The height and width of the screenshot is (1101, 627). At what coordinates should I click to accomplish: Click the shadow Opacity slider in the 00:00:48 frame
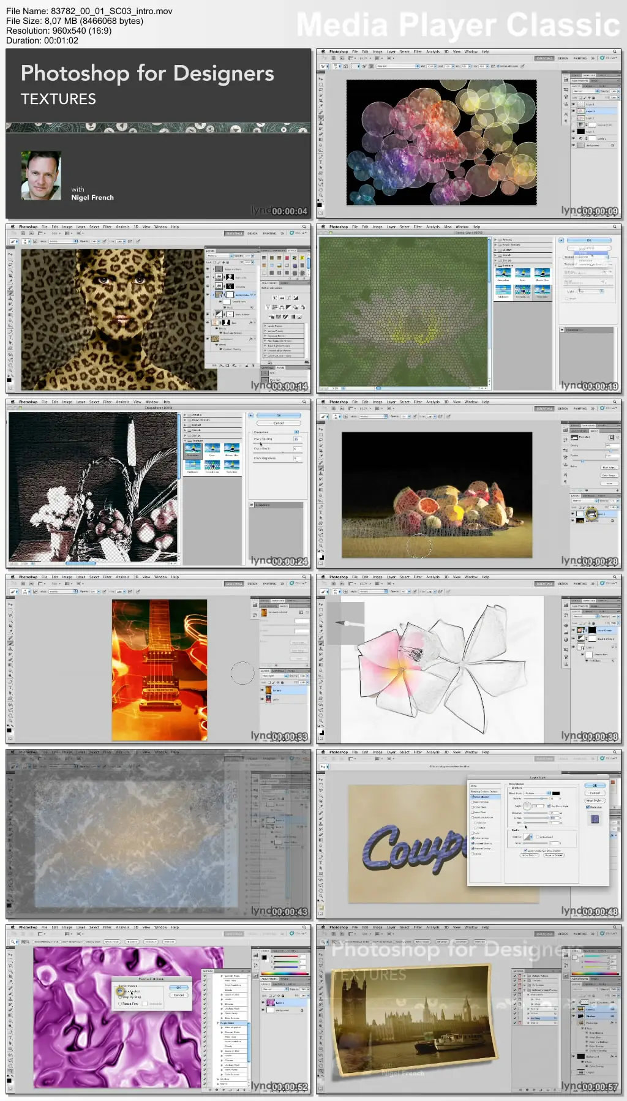(x=536, y=799)
